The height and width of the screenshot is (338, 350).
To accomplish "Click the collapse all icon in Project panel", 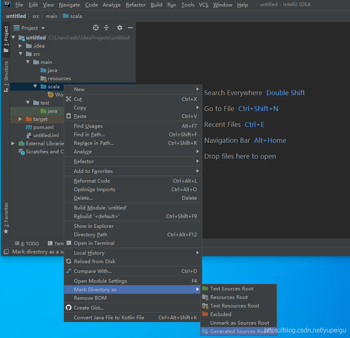I will pos(106,28).
